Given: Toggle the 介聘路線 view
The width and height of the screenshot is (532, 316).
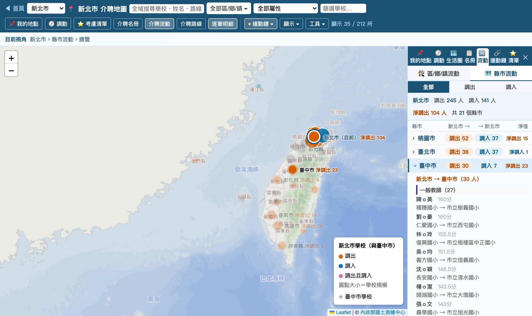Looking at the screenshot, I should coord(191,24).
